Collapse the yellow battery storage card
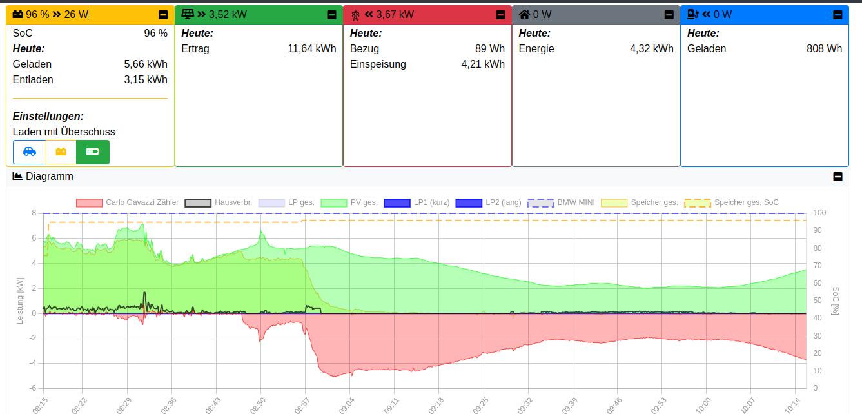 point(163,15)
